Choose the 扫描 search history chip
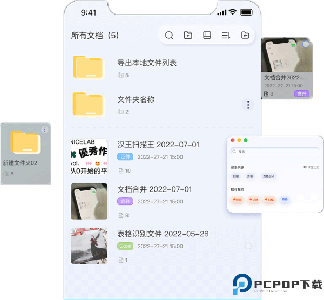The width and height of the screenshot is (324, 300). (236, 176)
